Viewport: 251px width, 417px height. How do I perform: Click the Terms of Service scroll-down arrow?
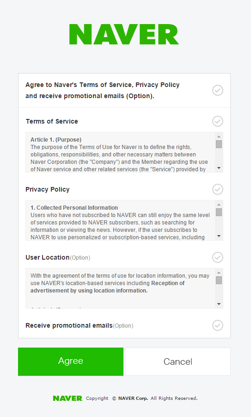(x=219, y=168)
